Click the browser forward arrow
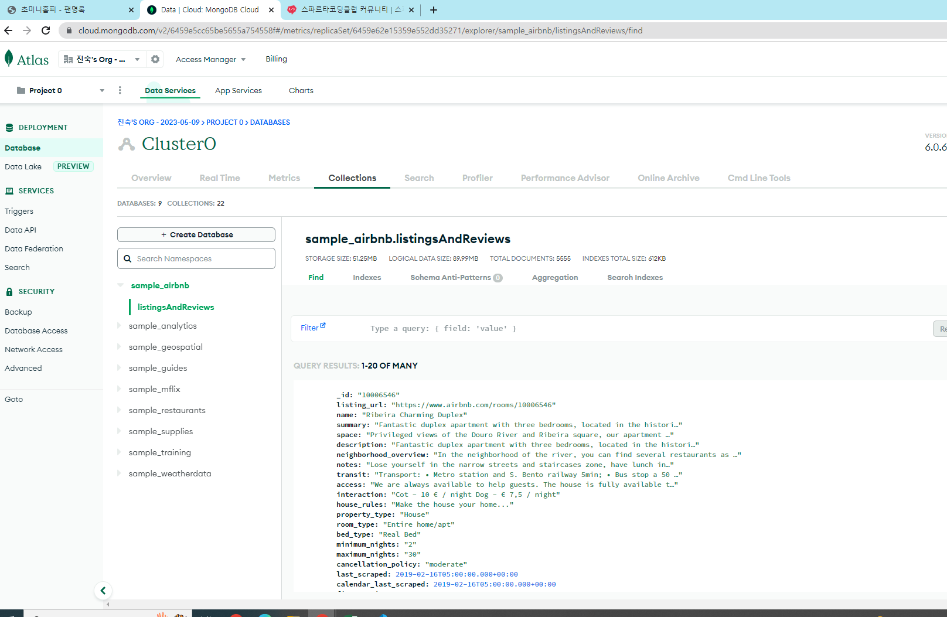Viewport: 947px width, 617px height. 27,30
